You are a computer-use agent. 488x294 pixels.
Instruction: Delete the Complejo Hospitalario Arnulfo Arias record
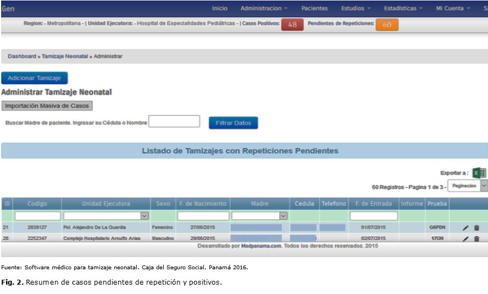pos(476,238)
